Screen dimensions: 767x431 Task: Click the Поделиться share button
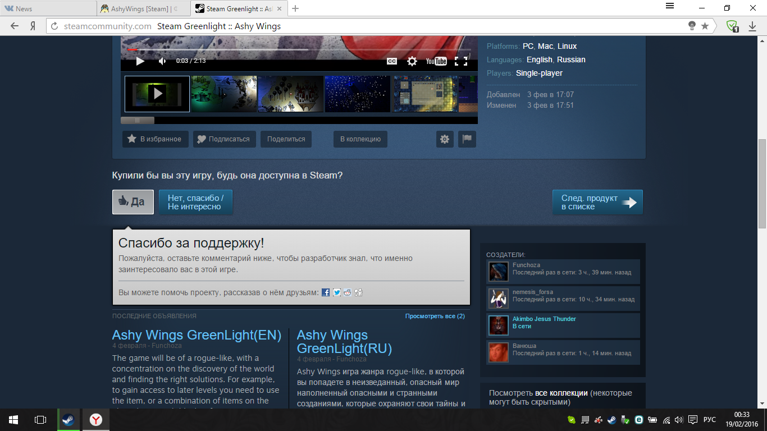point(286,139)
